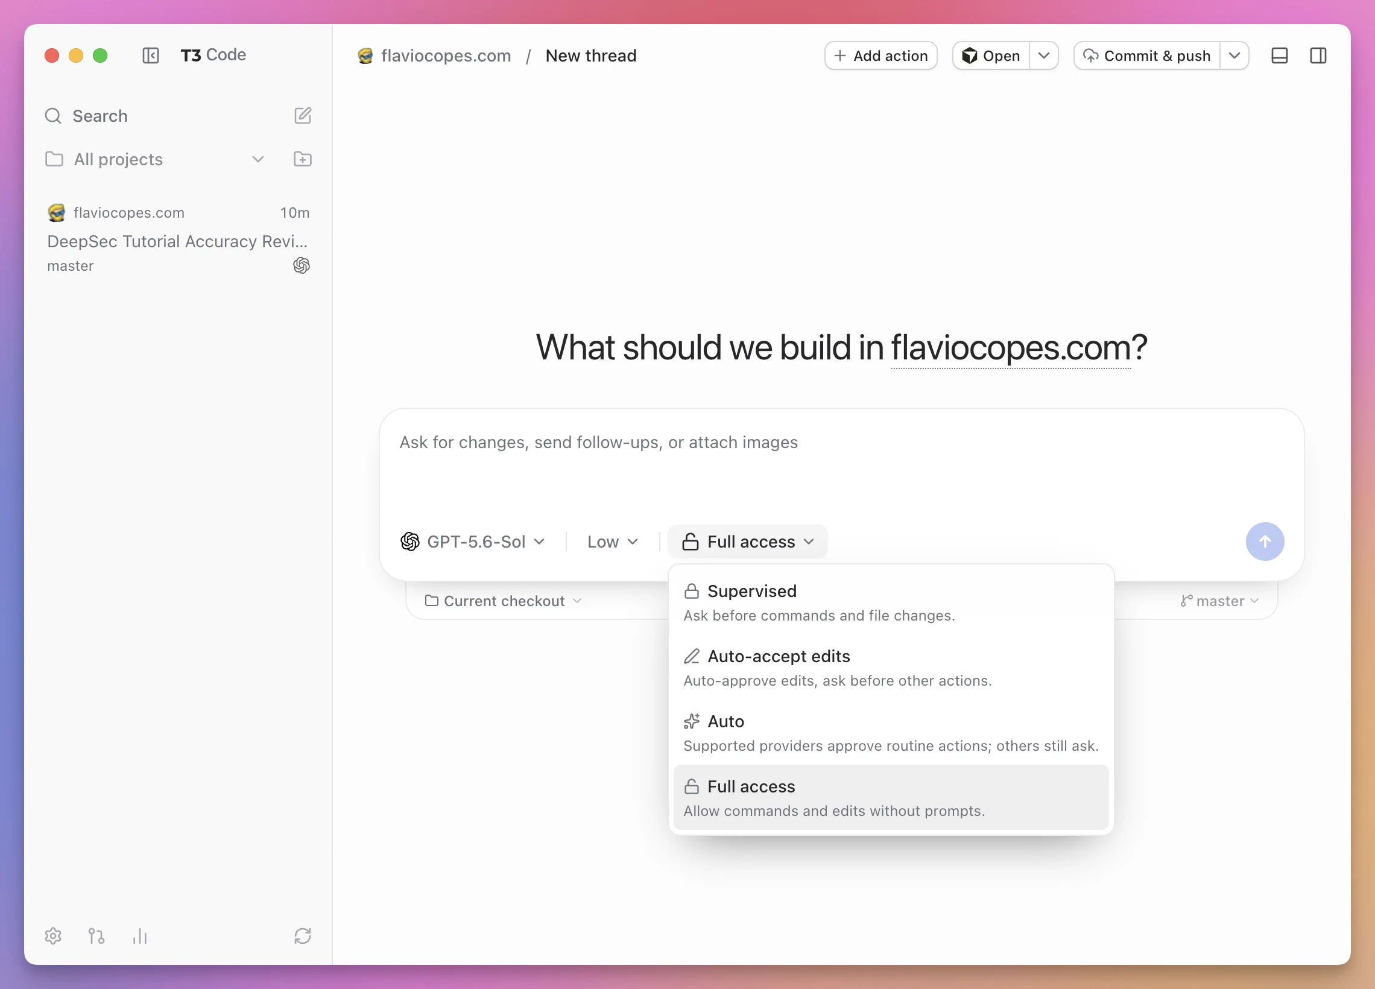Click the search magnifier icon

53,116
